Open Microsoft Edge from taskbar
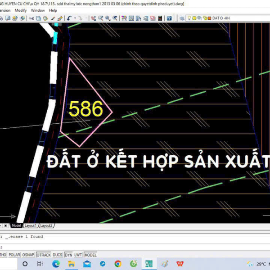The height and width of the screenshot is (270, 270). point(56,264)
